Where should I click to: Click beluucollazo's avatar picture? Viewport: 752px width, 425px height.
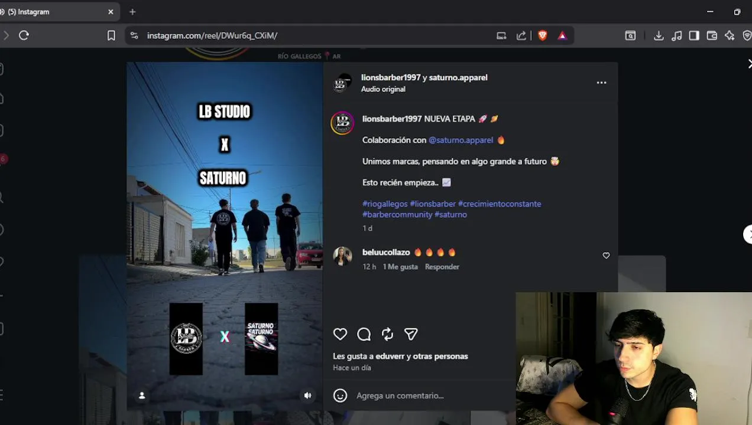click(342, 256)
